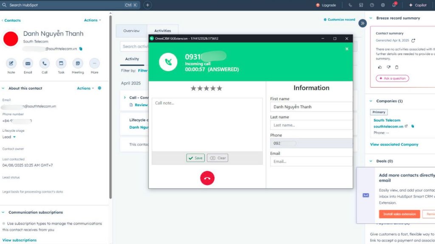Screen dimensions: 435x244
Task: Click the incoming call phone icon
Action: (168, 62)
